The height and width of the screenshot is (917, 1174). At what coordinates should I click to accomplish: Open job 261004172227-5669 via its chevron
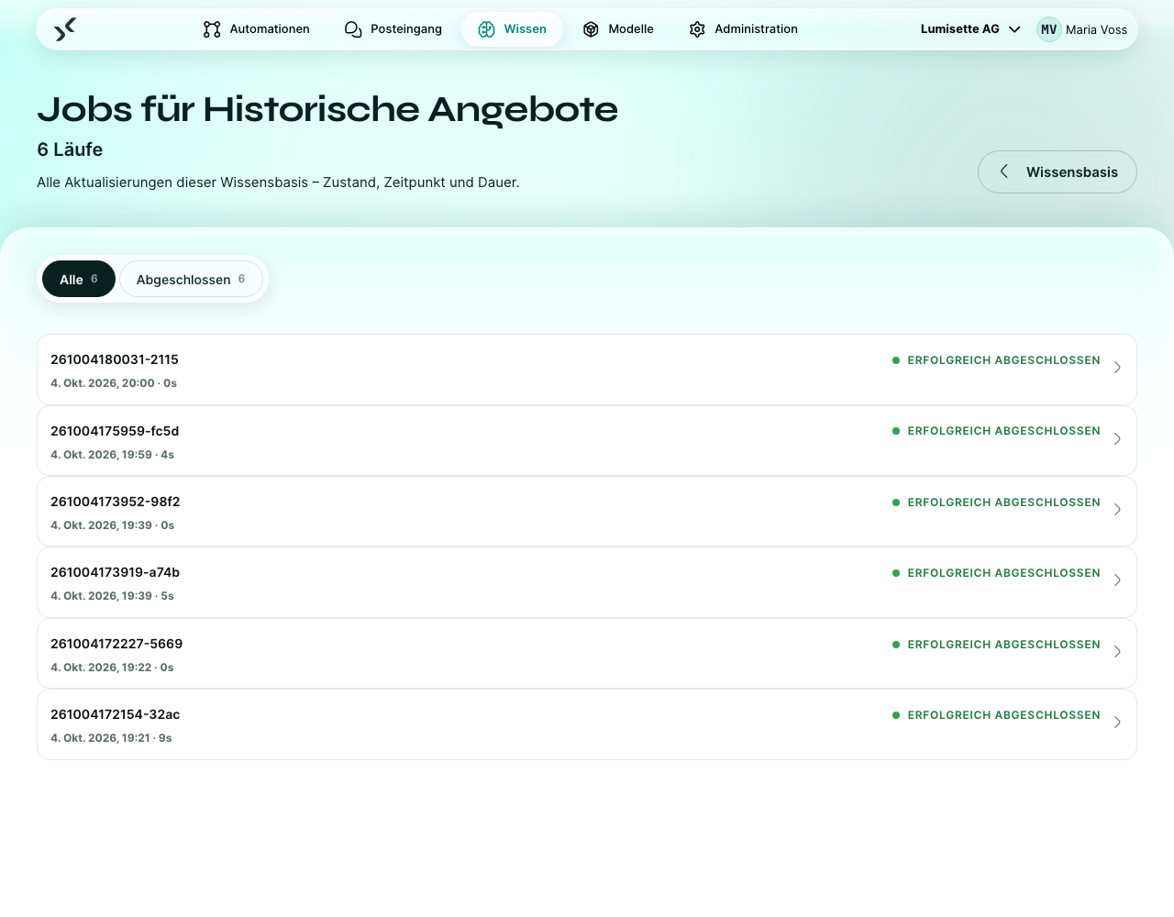(1117, 652)
